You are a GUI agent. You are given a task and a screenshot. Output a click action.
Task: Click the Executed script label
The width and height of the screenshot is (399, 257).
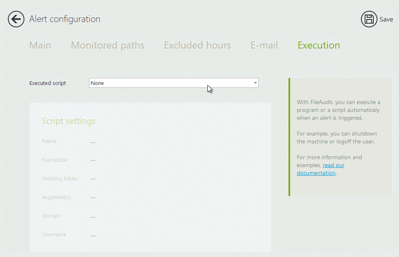pos(48,83)
